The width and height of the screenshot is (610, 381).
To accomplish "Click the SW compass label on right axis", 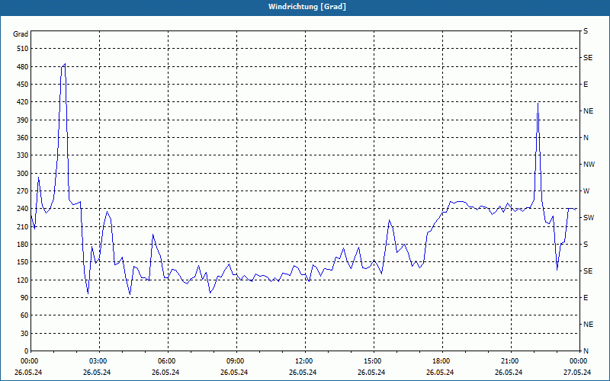I will pyautogui.click(x=589, y=218).
